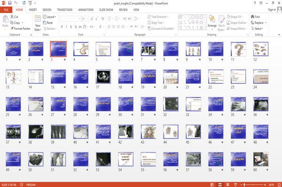Click the Save icon in quick access toolbar
This screenshot has height=187, width=282.
10,3
